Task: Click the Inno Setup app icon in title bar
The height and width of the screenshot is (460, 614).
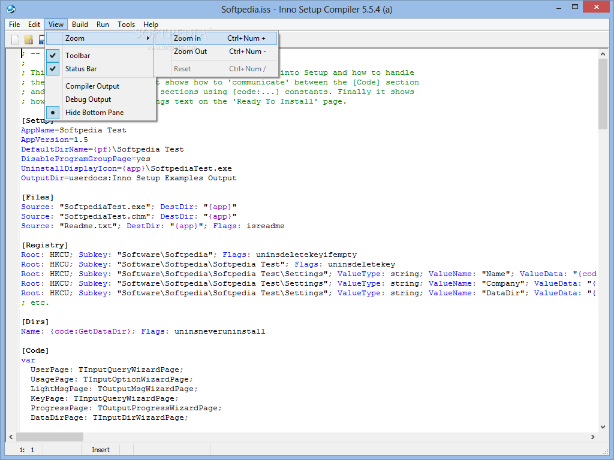Action: coord(11,8)
